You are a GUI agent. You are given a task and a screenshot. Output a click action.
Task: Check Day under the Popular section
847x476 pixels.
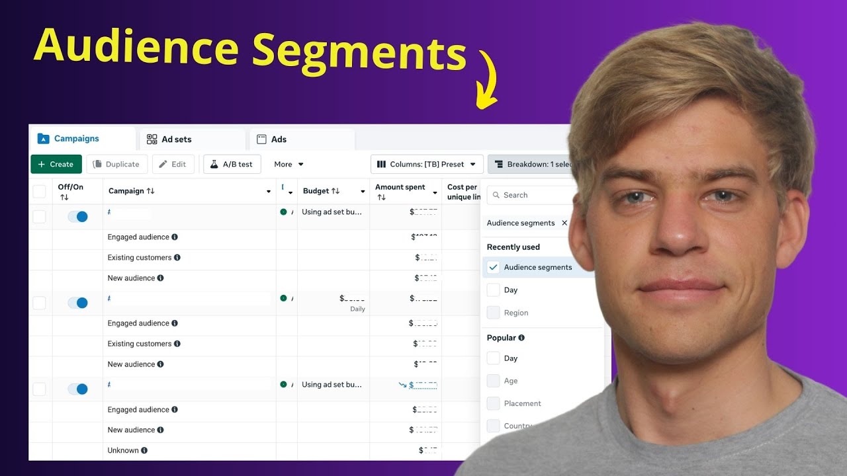493,358
